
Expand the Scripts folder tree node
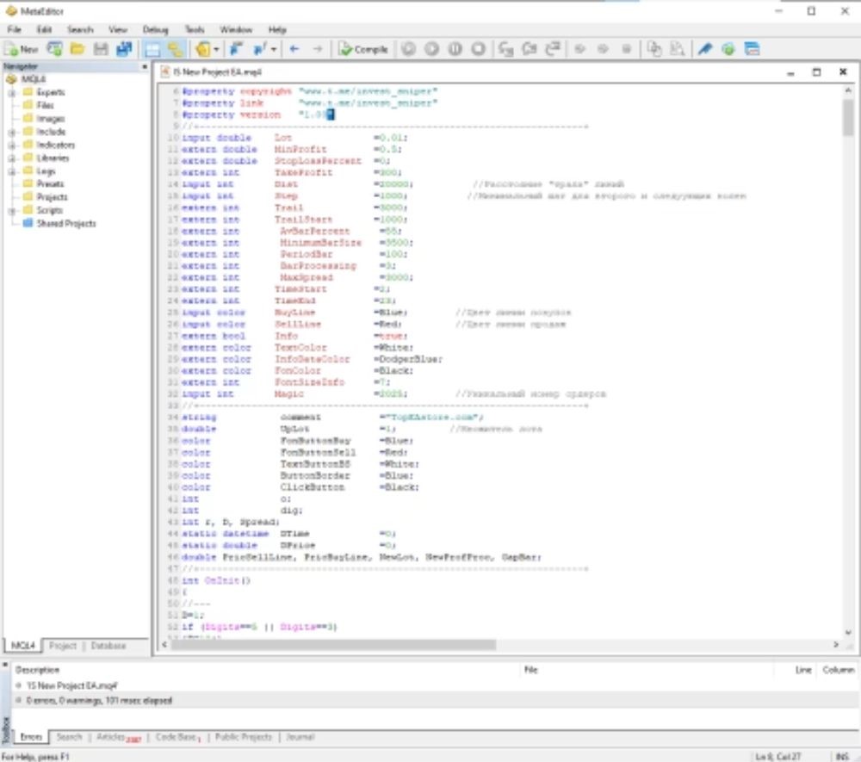tap(13, 211)
